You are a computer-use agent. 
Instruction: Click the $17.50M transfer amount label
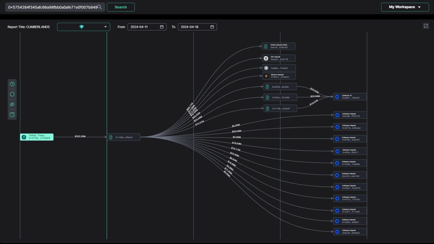pyautogui.click(x=228, y=170)
